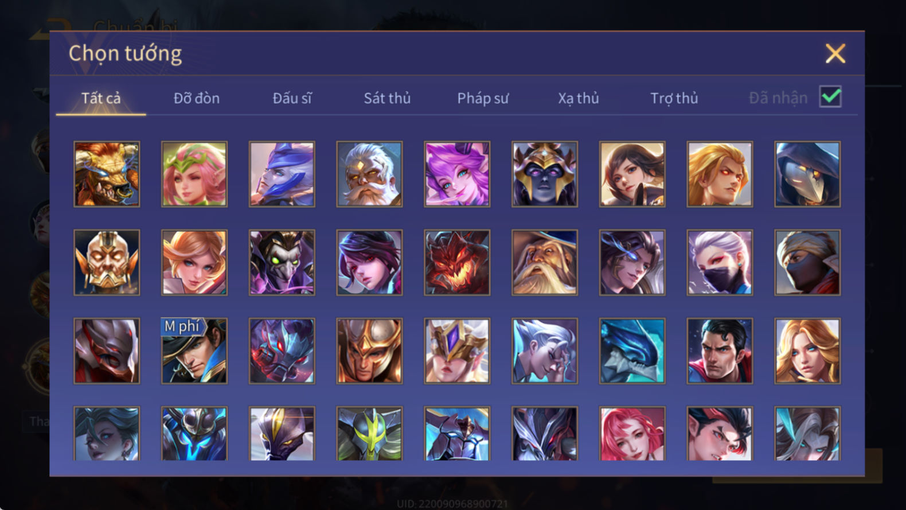Filter heroes by 'Pháp sư' tab
906x510 pixels.
point(483,98)
